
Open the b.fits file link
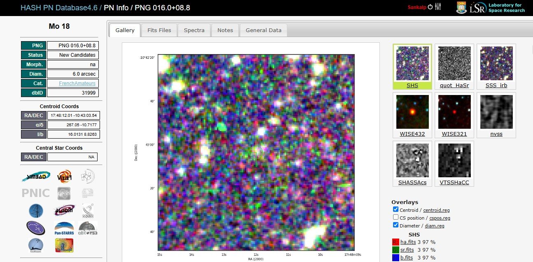pos(407,257)
